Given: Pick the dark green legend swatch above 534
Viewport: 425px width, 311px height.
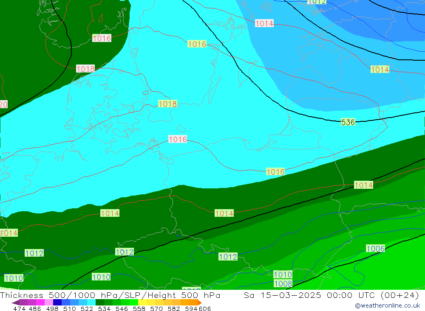Looking at the screenshot, I should tap(100, 303).
